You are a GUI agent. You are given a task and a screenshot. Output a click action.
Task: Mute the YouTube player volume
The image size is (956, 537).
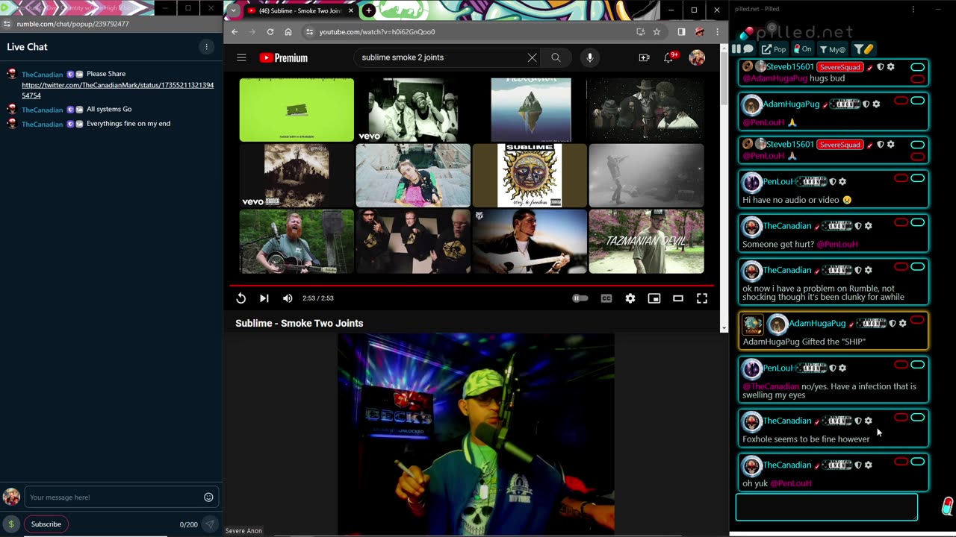click(x=288, y=298)
